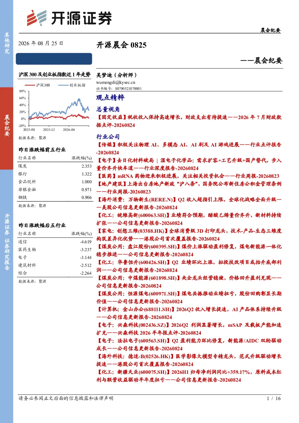Click the 晨会纪要 header label at top right
Screen dimensions: 299x423
click(270, 30)
